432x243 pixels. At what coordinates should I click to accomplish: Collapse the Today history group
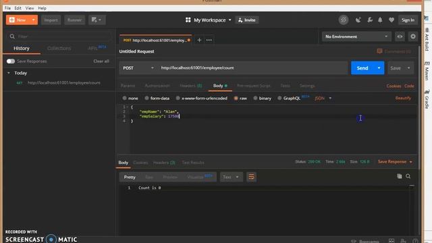click(x=9, y=73)
